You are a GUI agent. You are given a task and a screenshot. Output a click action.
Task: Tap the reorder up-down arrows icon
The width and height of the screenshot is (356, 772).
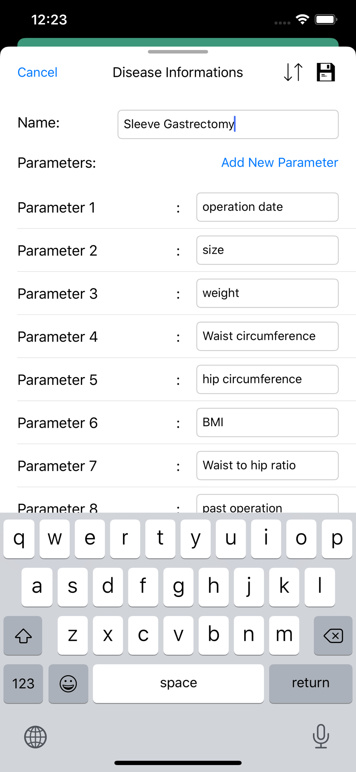pos(293,72)
